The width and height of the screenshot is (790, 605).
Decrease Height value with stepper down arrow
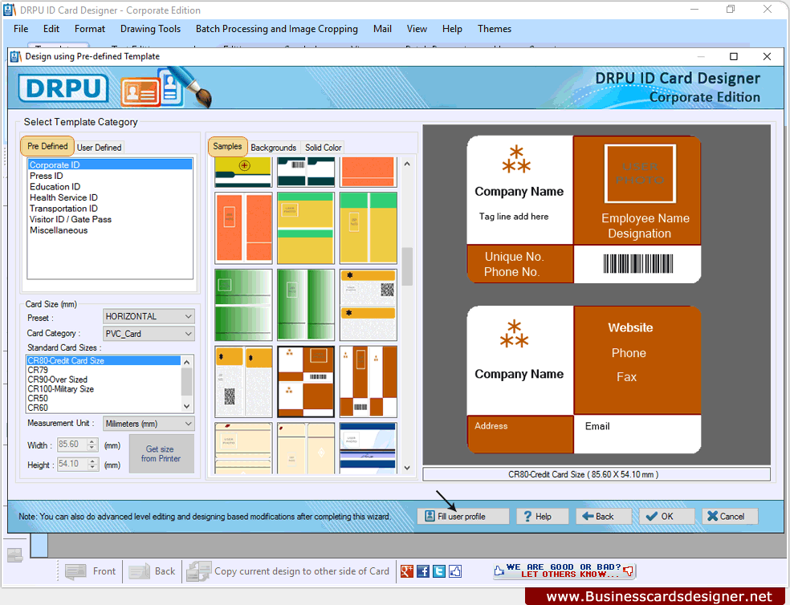(x=92, y=467)
